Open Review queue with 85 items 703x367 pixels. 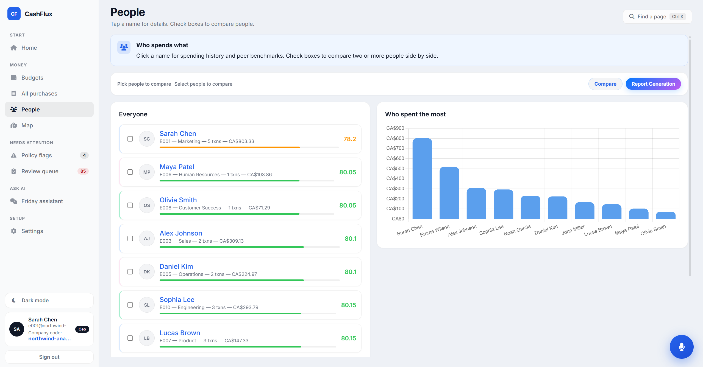click(49, 171)
